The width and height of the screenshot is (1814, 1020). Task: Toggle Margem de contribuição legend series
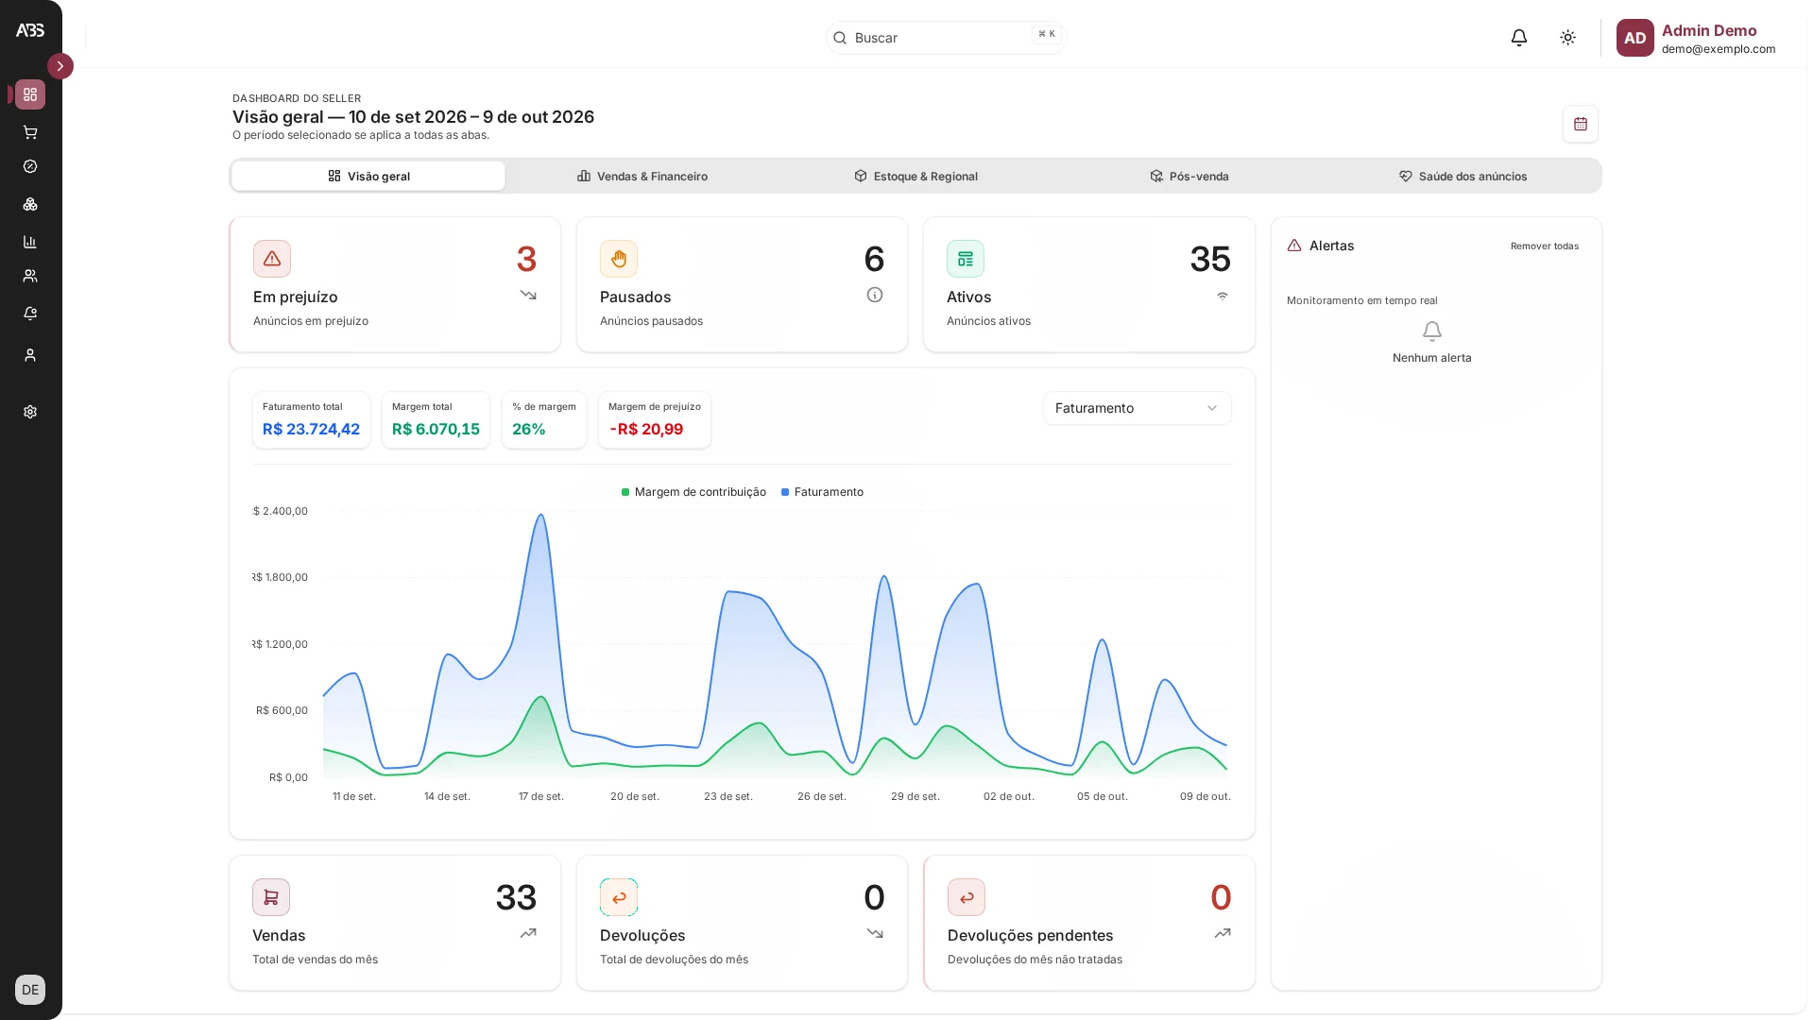click(693, 492)
